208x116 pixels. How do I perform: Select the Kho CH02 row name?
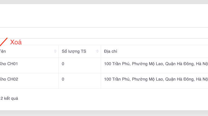tap(9, 79)
